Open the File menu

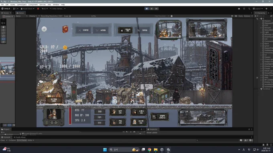point(2,5)
